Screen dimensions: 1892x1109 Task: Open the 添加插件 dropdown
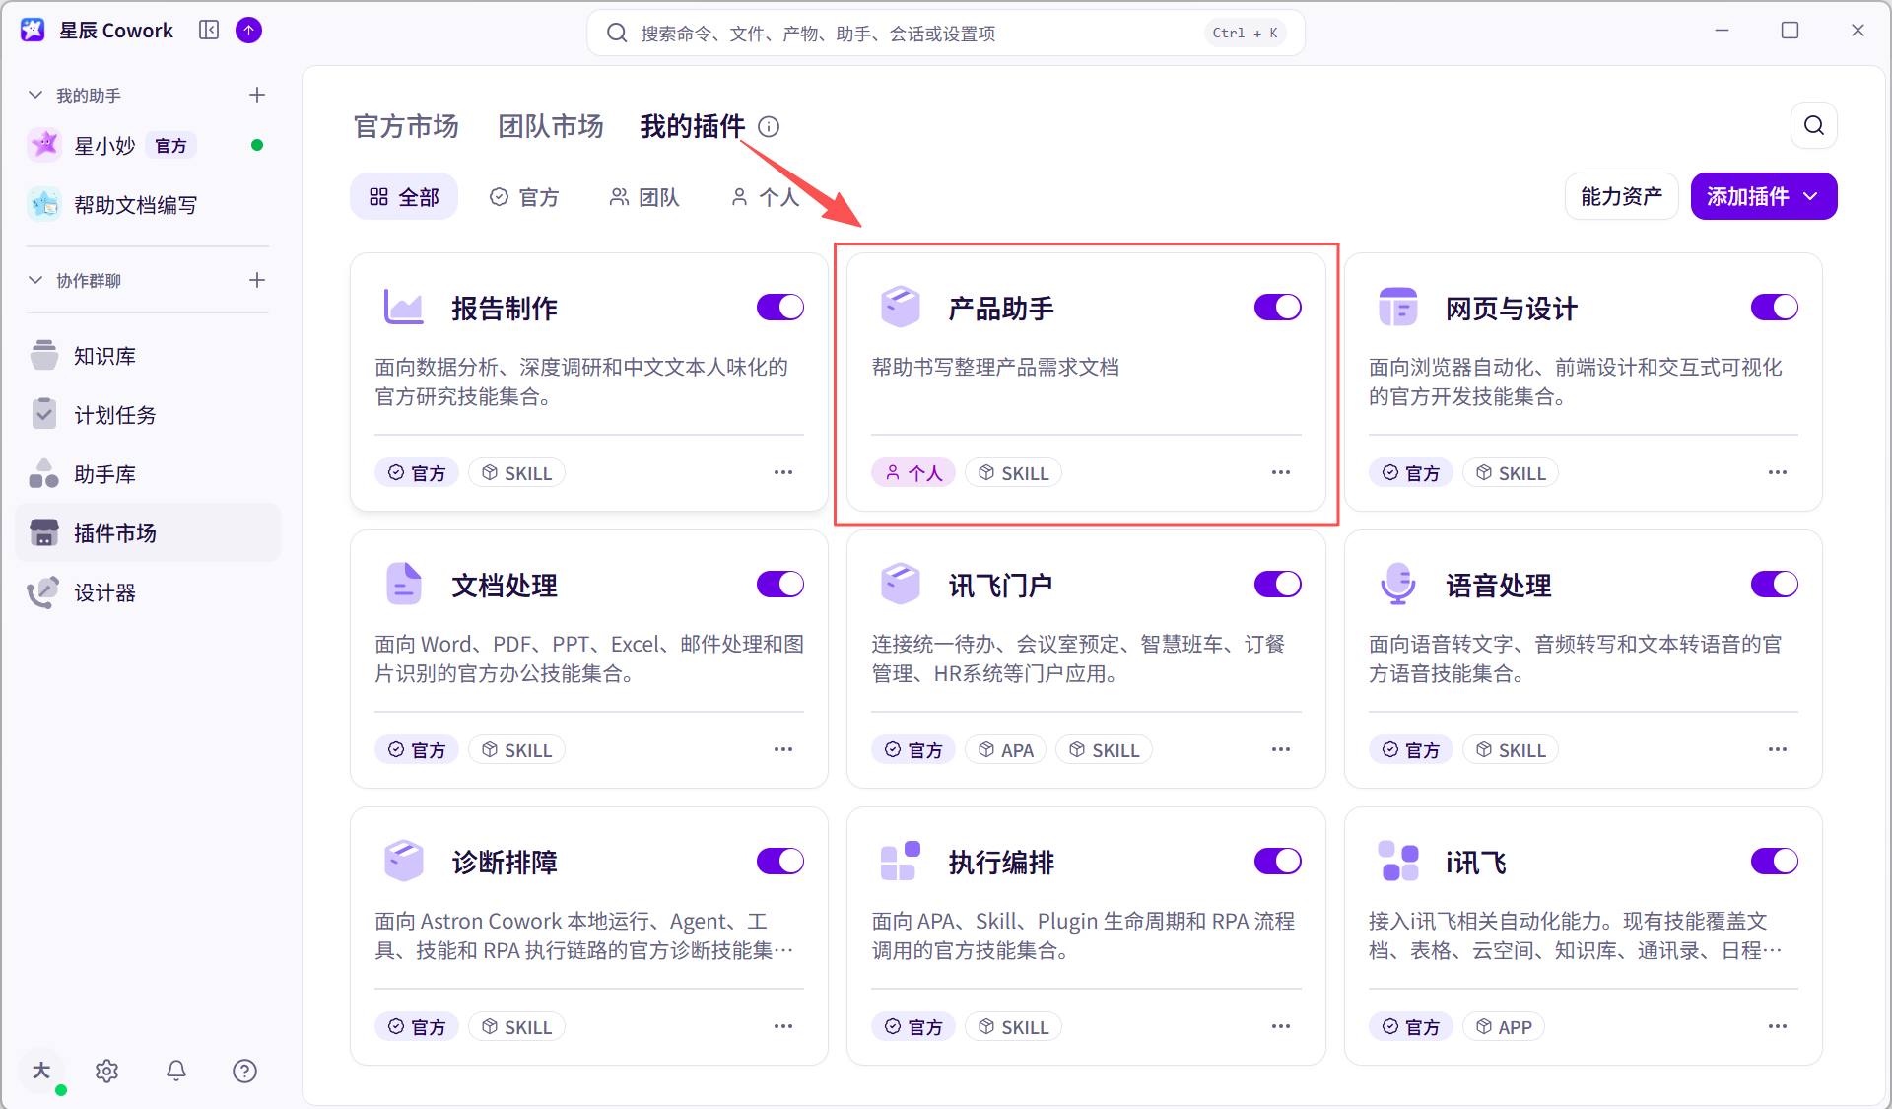1764,196
